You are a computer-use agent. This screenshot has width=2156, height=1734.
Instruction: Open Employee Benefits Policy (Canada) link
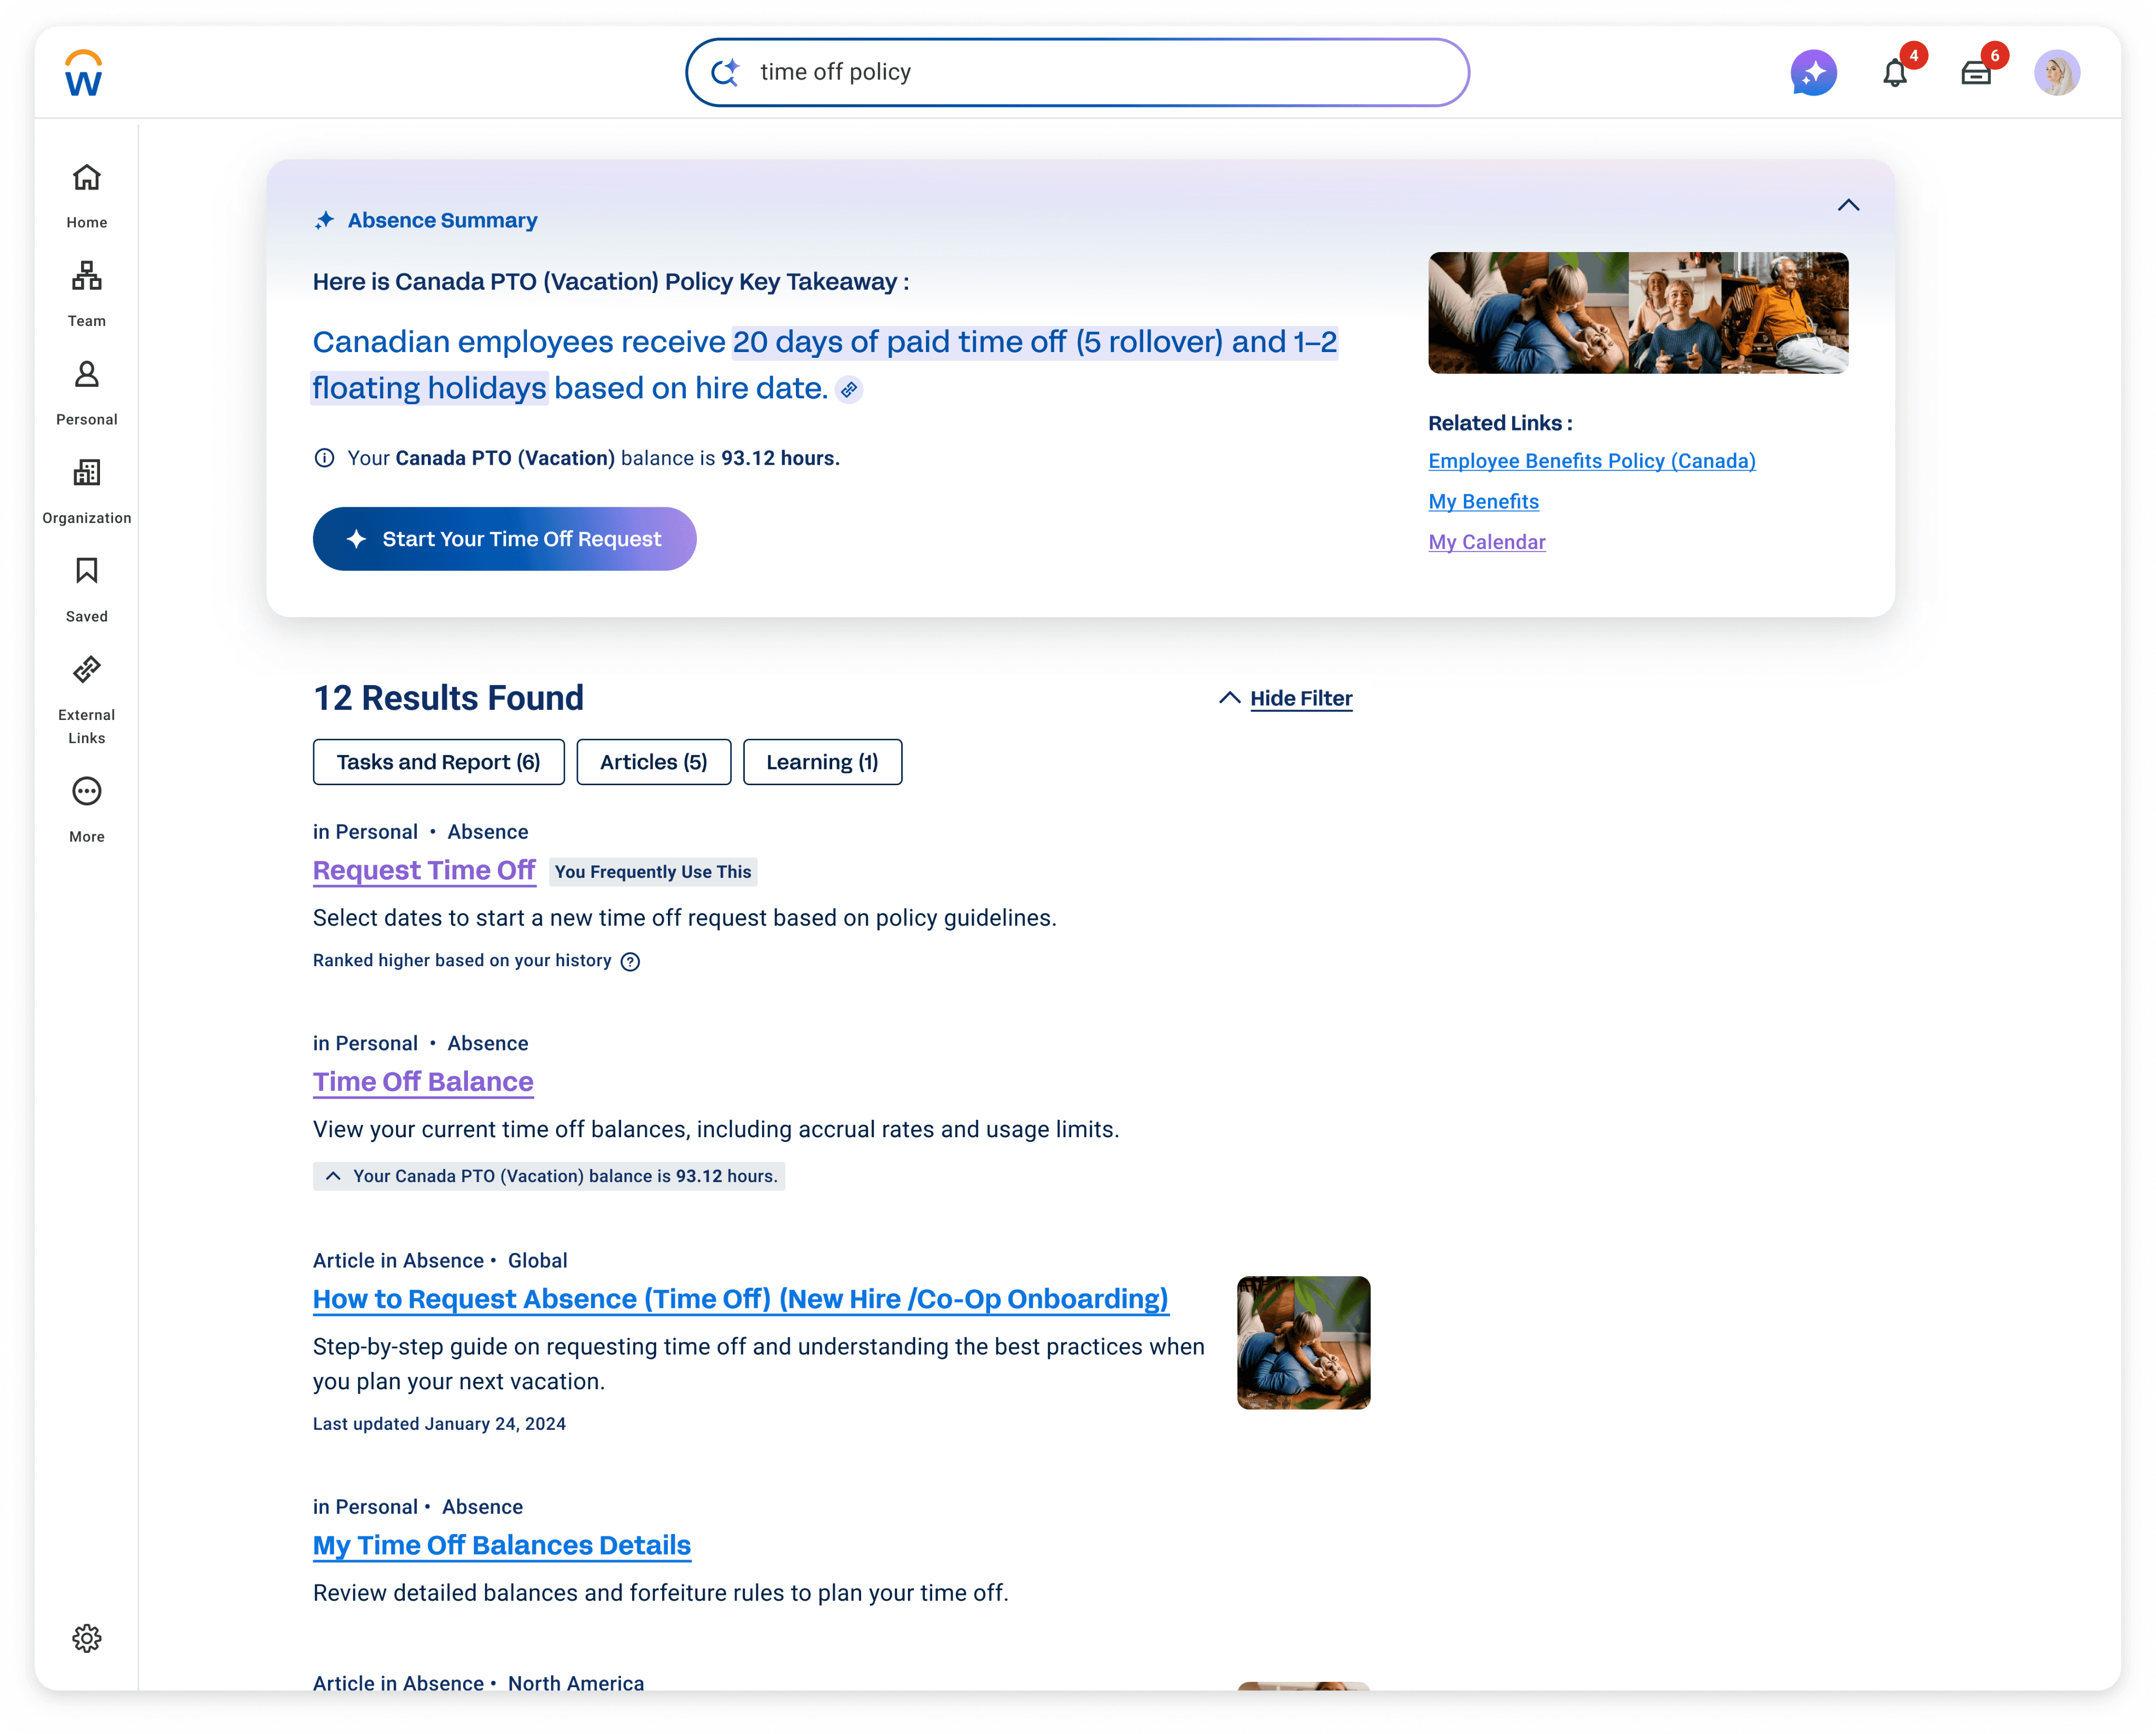click(1591, 461)
